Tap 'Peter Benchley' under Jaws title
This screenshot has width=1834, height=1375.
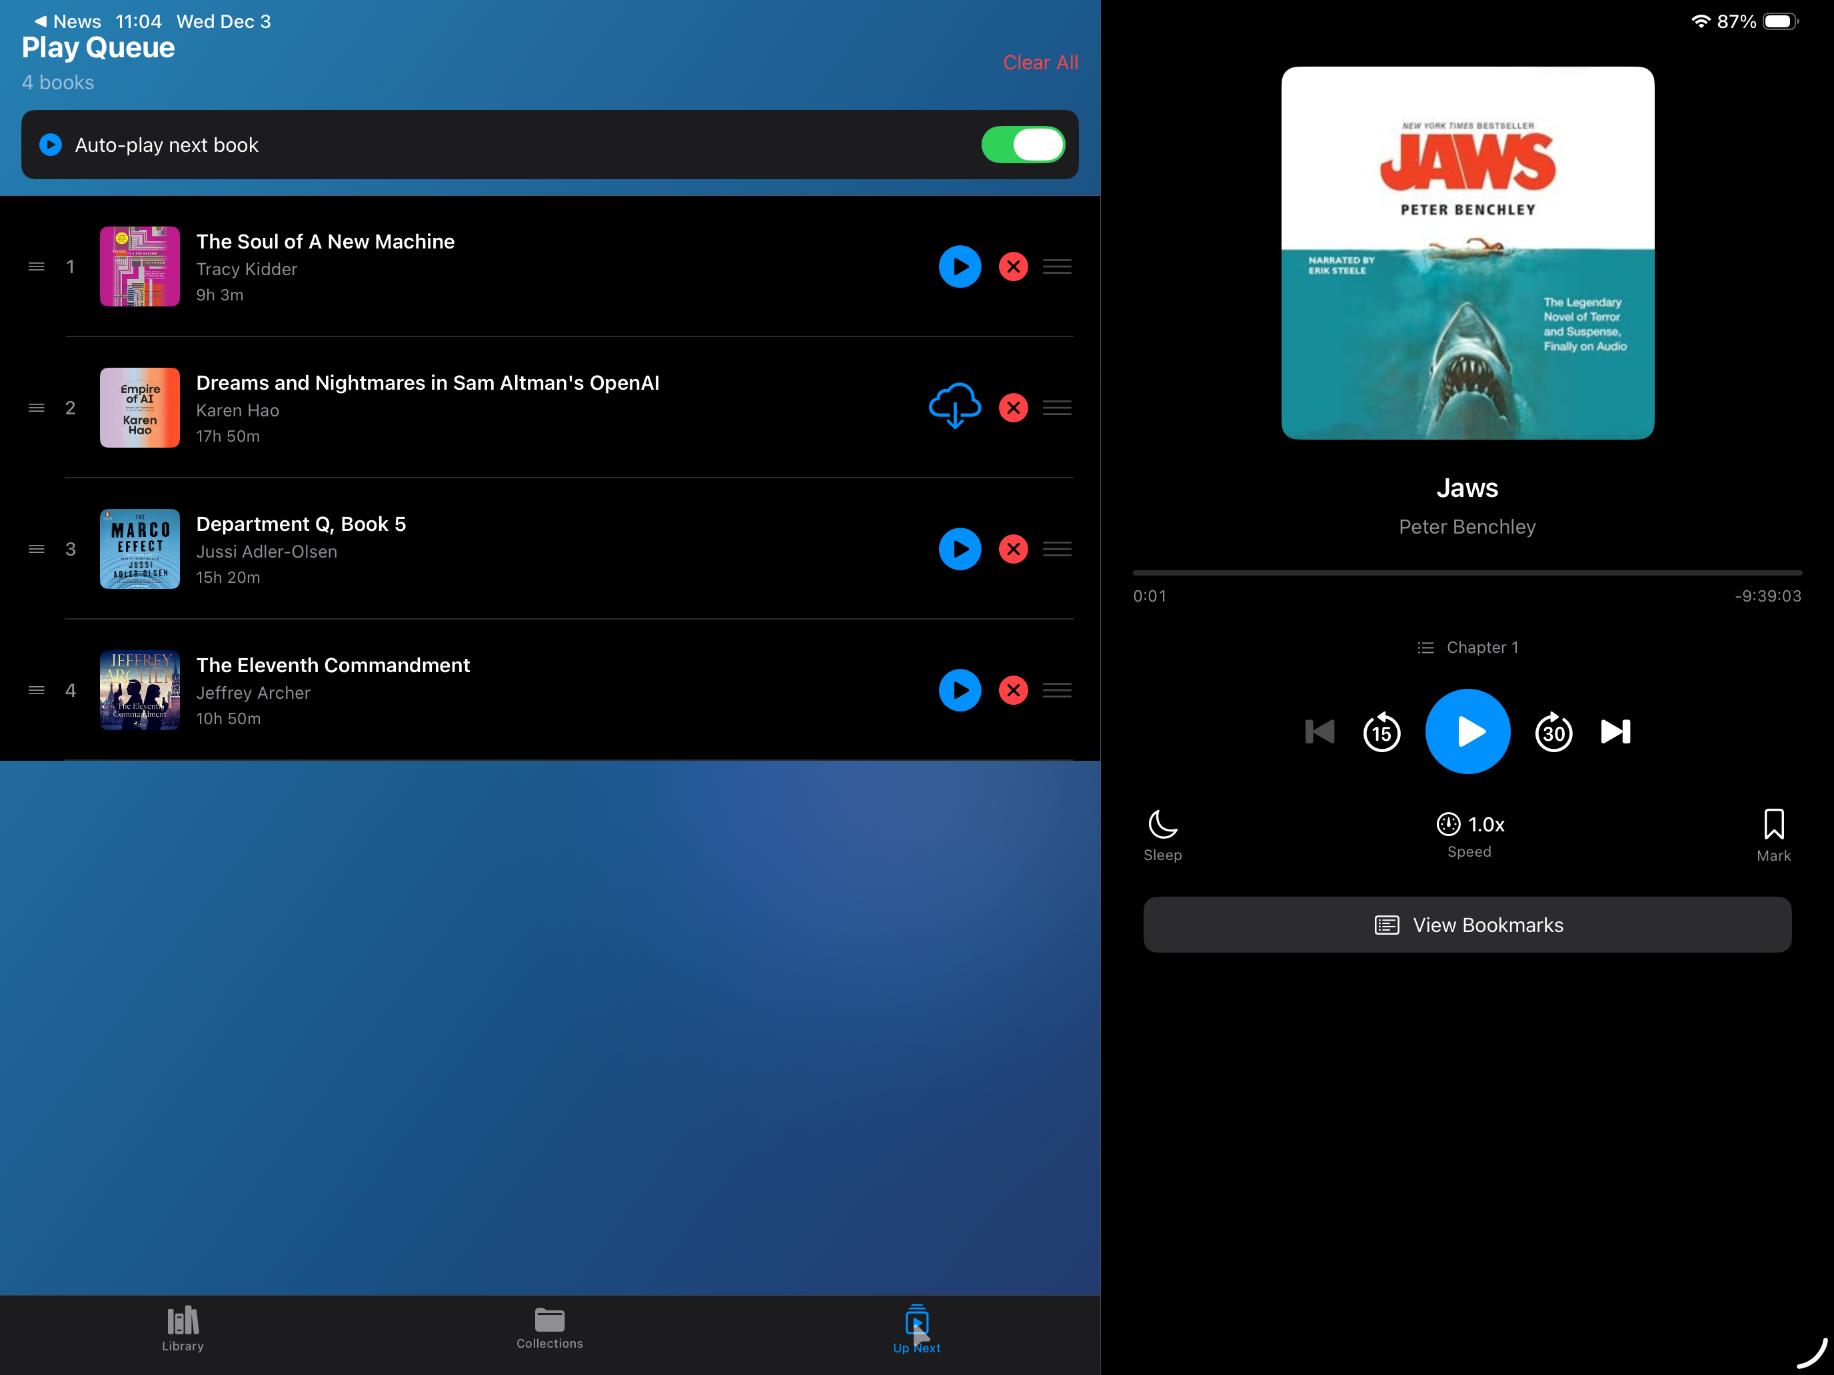point(1467,527)
